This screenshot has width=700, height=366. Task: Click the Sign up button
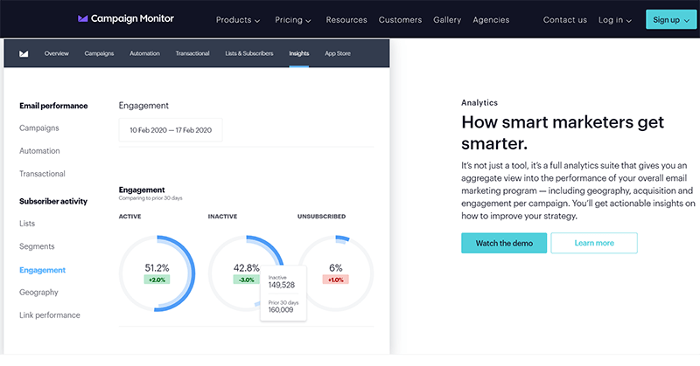tap(670, 19)
